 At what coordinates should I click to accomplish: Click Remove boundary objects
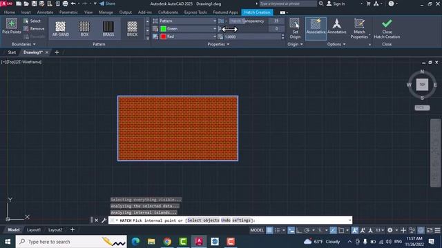[34, 29]
